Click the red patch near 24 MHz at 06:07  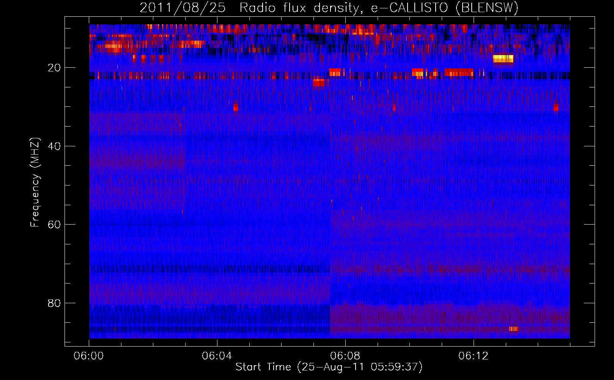tap(319, 82)
